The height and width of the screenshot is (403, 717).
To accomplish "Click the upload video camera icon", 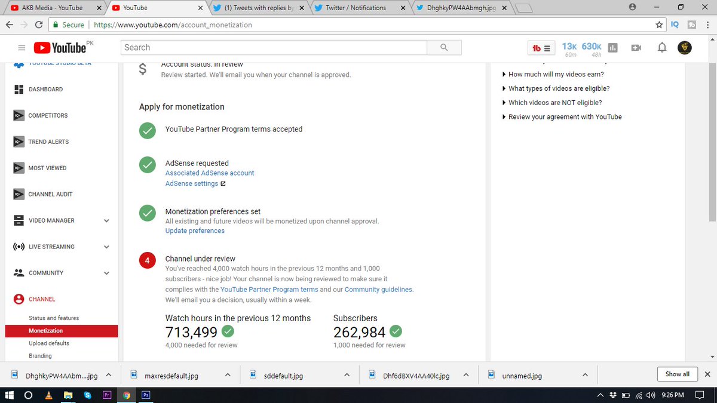I will (x=636, y=48).
